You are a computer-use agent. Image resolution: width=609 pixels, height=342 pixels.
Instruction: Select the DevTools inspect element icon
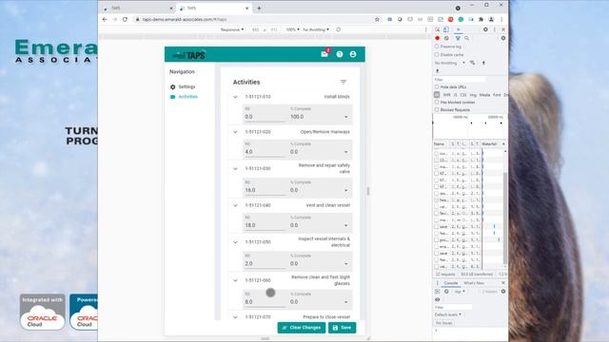(x=438, y=29)
